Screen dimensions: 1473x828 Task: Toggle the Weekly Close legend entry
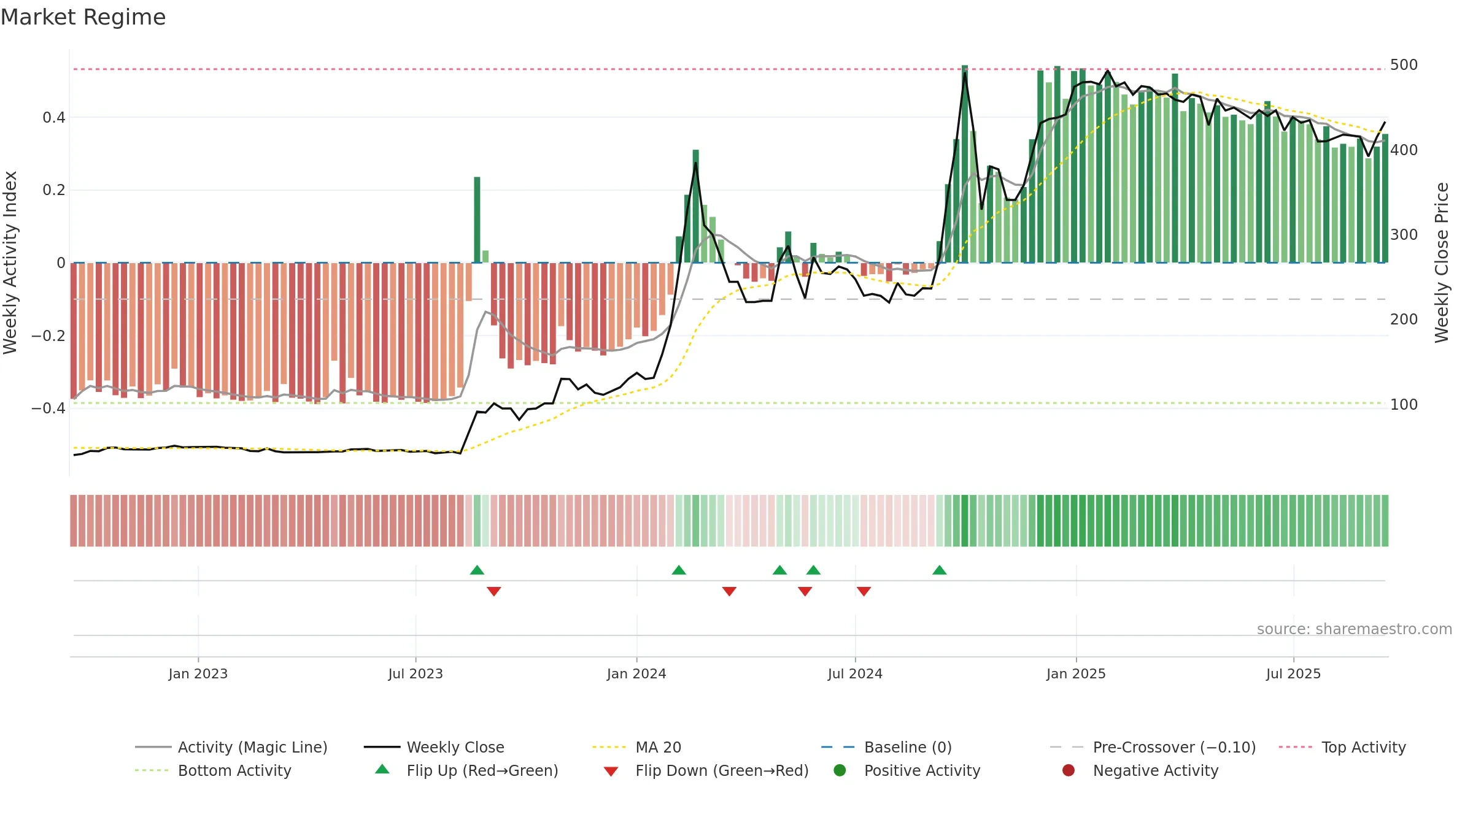click(x=434, y=747)
